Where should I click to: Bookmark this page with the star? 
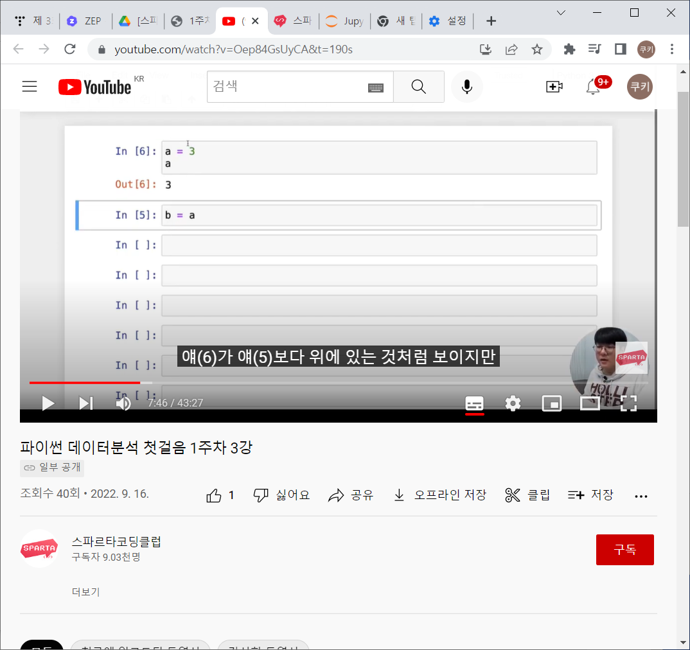[537, 49]
